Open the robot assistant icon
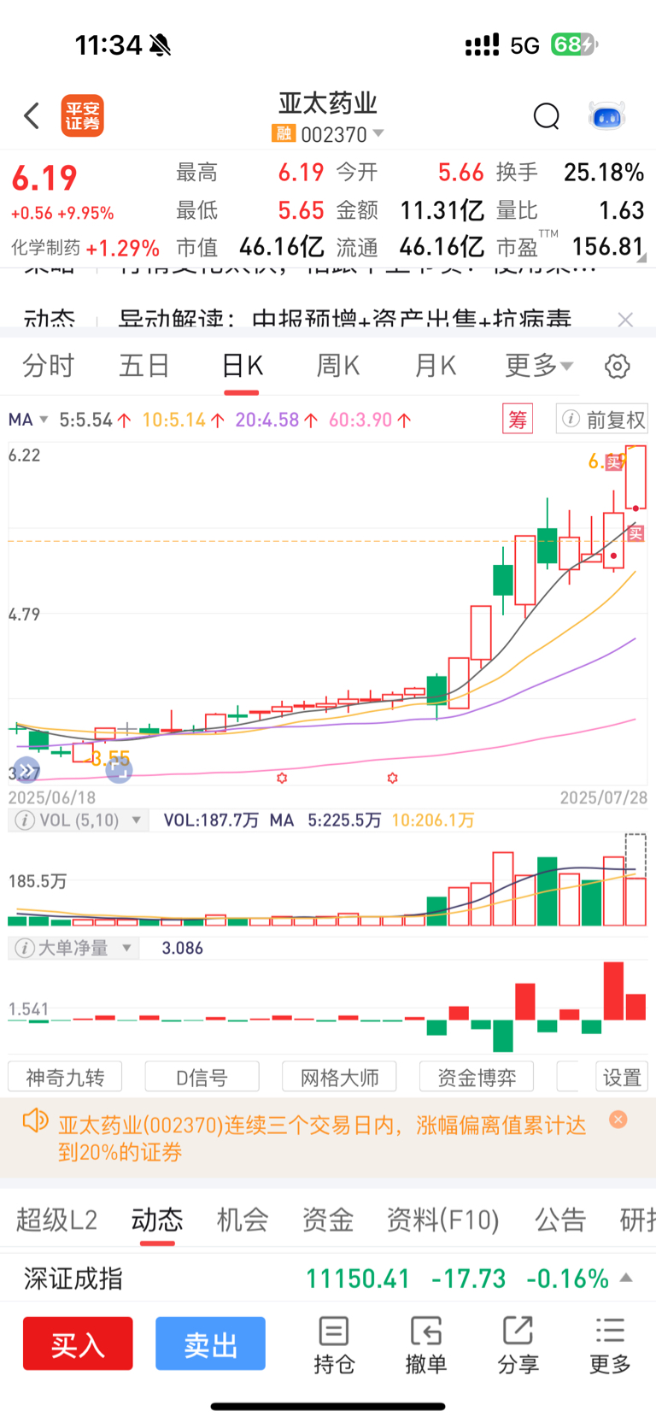 (x=607, y=115)
